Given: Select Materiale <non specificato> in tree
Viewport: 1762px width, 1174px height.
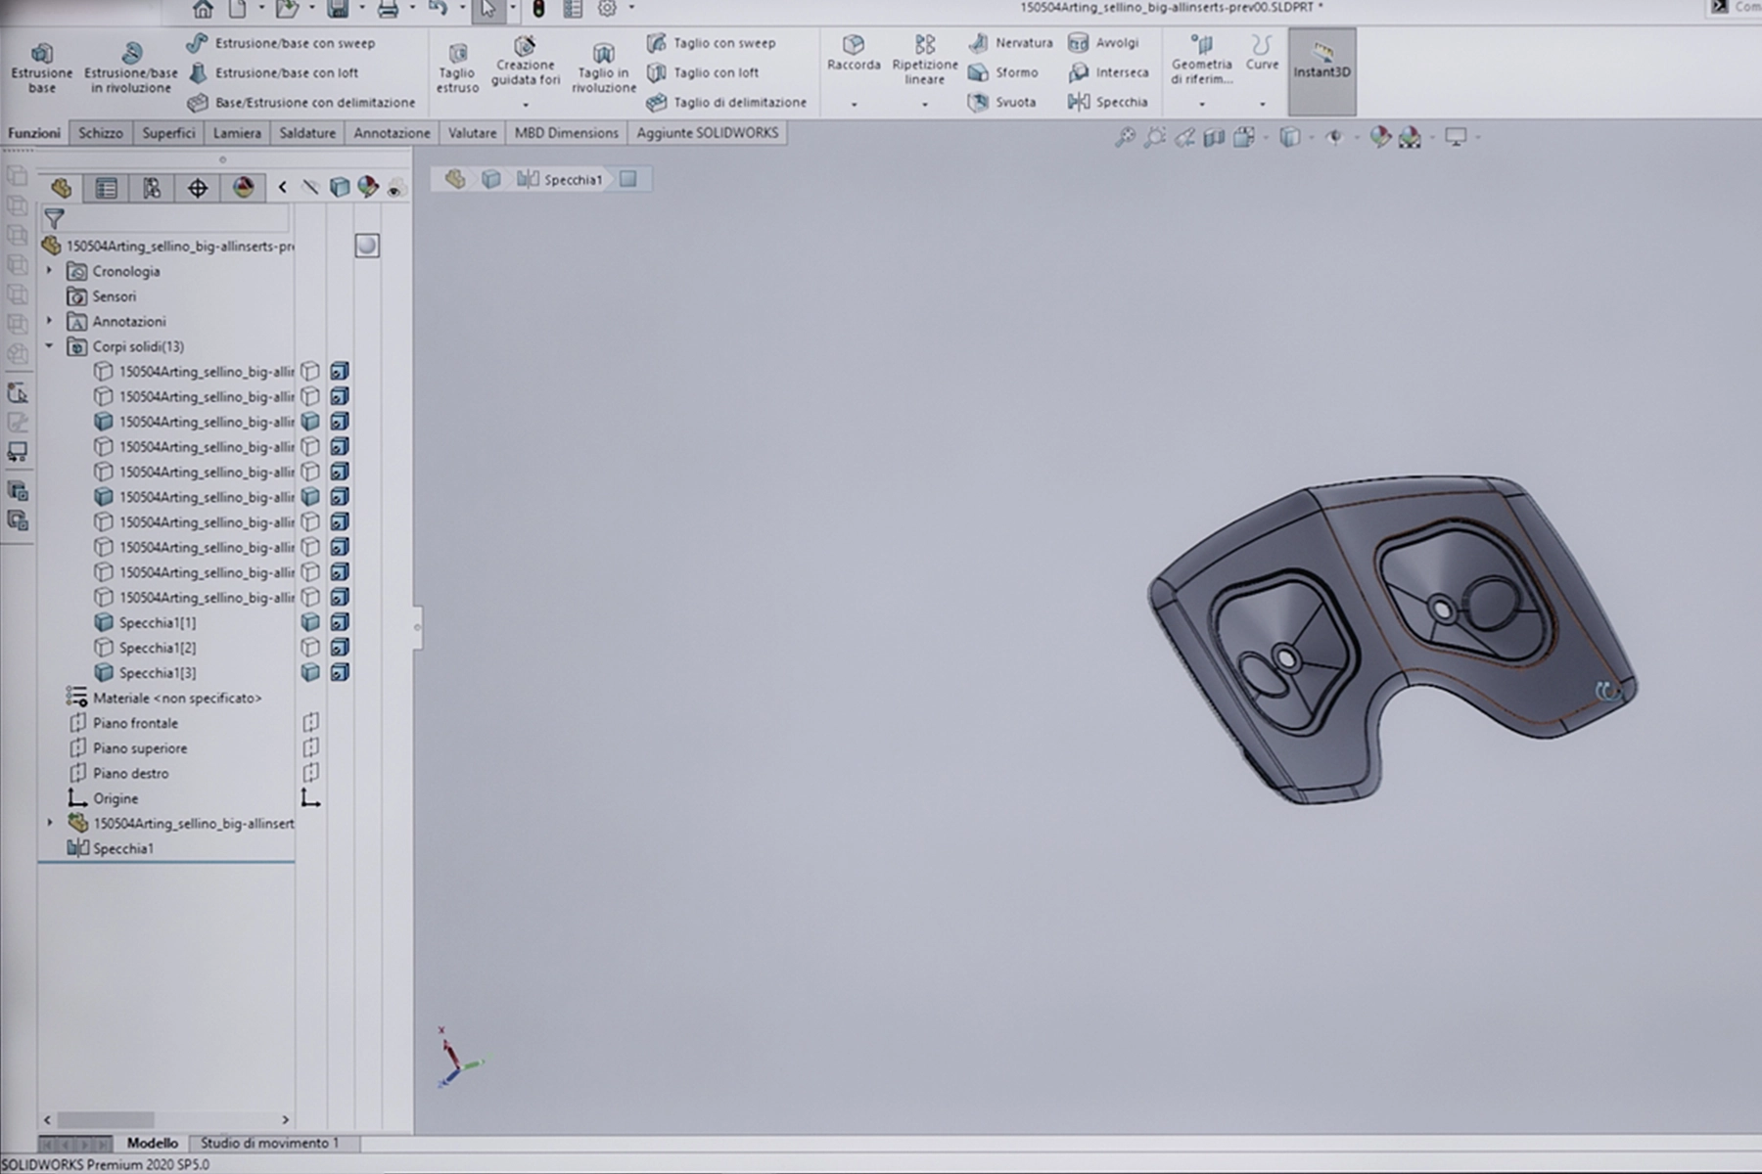Looking at the screenshot, I should tap(176, 699).
